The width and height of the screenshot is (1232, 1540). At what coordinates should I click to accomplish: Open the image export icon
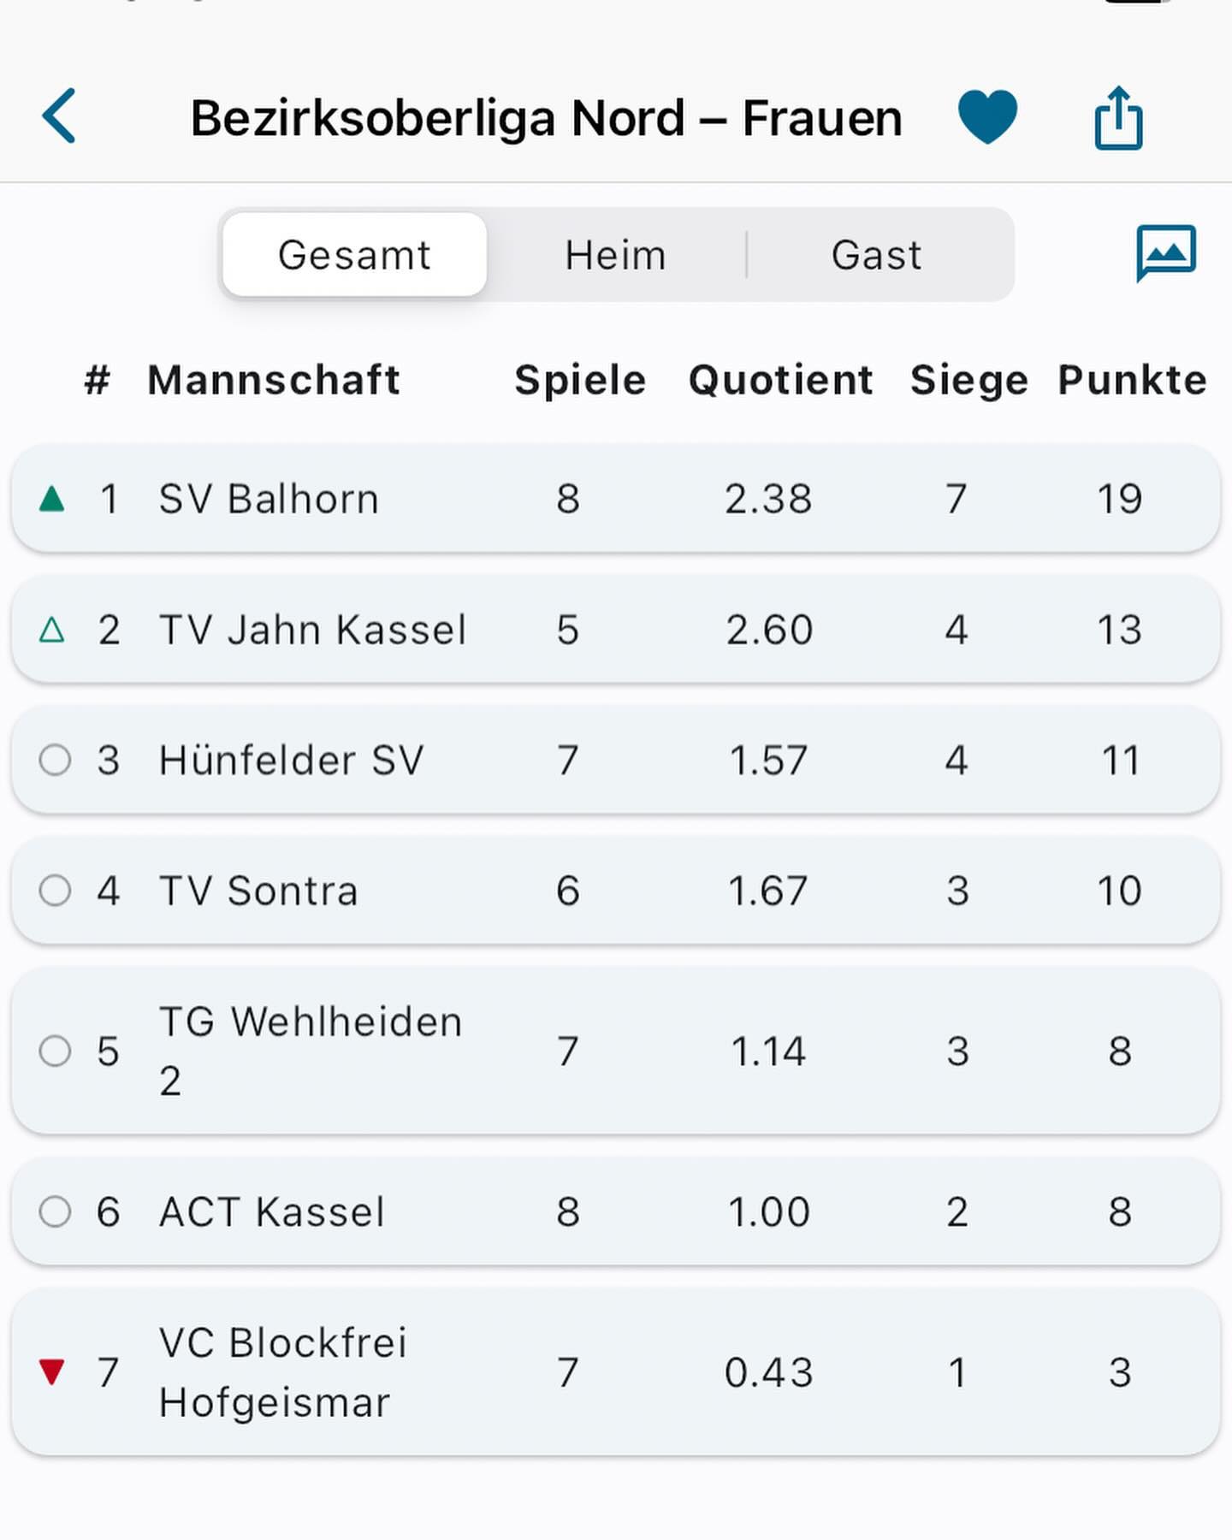pos(1165,252)
